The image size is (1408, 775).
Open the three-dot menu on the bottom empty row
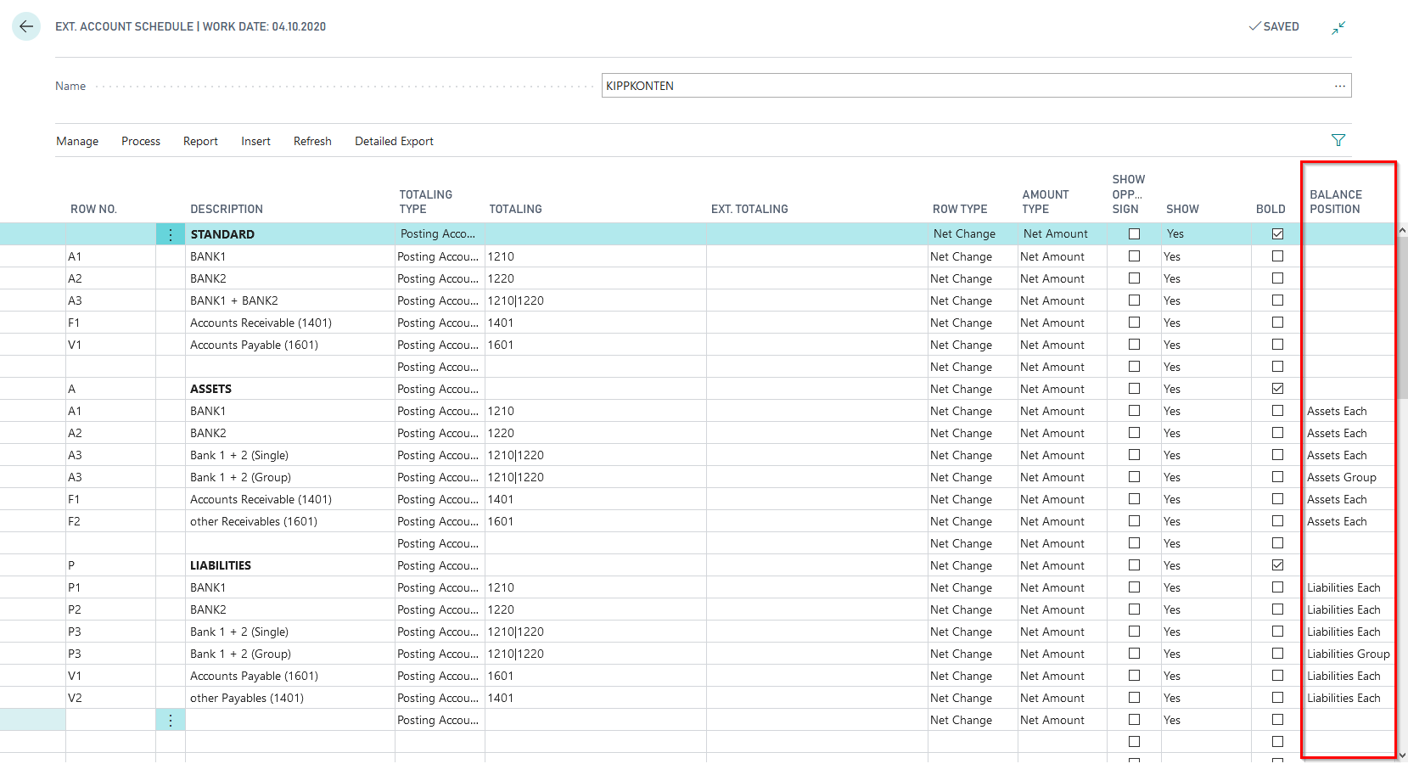[x=170, y=719]
